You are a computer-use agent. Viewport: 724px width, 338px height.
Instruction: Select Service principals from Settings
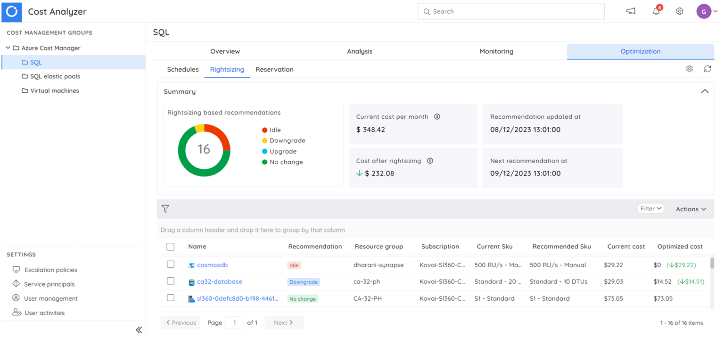49,284
